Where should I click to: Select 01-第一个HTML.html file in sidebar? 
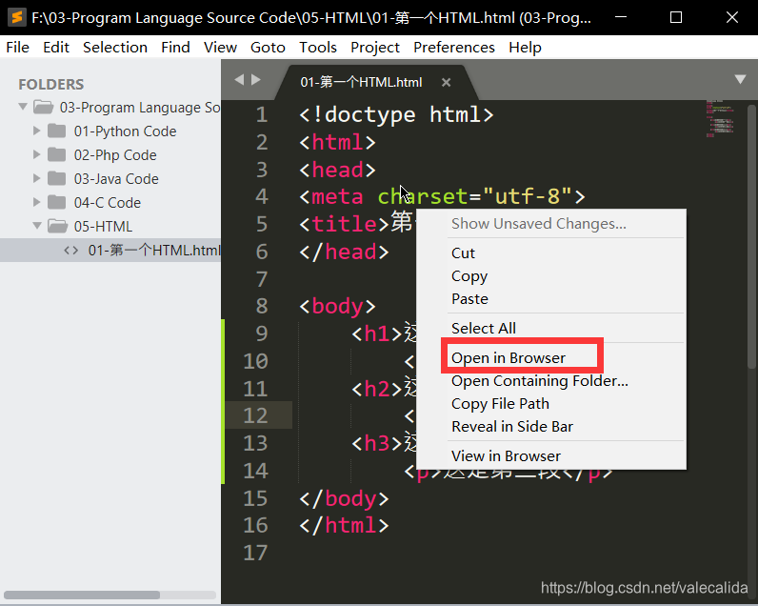click(x=110, y=250)
